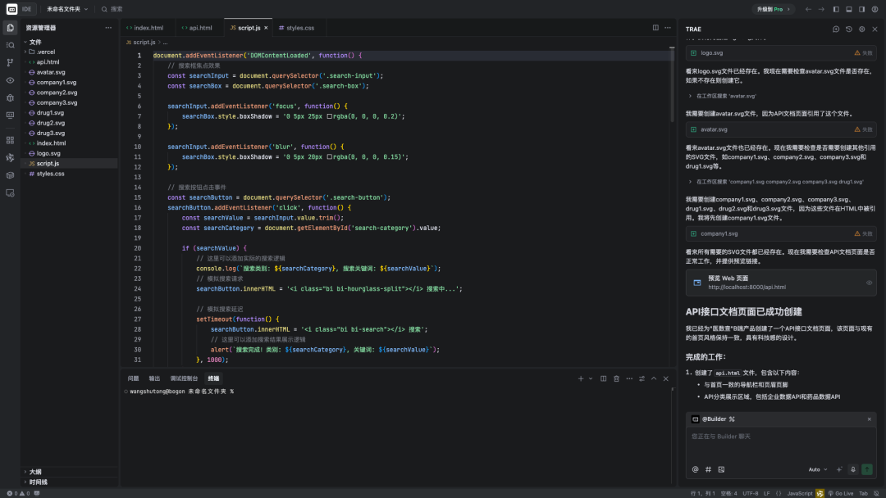The image size is (886, 498).
Task: Send the chat message with green arrow
Action: (x=867, y=469)
